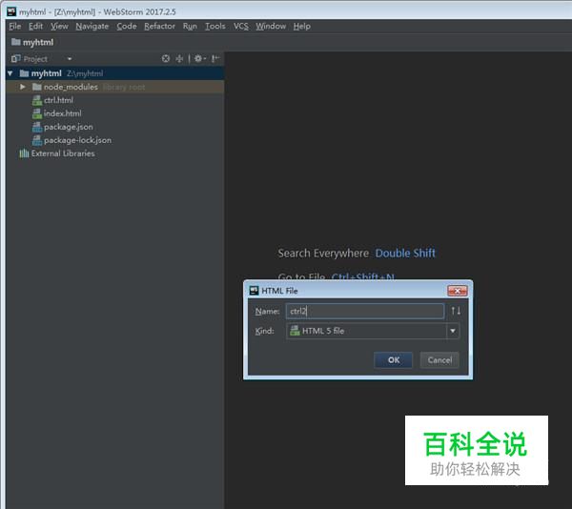
Task: Click the up-down sort arrows beside Name field
Action: (x=455, y=311)
